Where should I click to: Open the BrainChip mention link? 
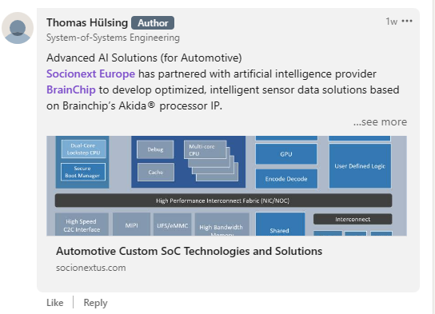tap(71, 89)
